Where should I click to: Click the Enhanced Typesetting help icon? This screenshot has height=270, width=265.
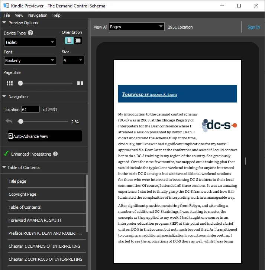click(x=55, y=154)
